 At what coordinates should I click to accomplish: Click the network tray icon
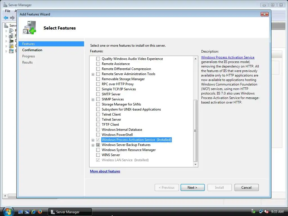click(261, 211)
